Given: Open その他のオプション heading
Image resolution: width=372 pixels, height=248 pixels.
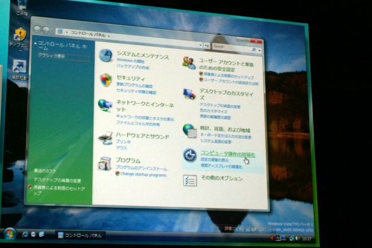Looking at the screenshot, I should coord(221,178).
